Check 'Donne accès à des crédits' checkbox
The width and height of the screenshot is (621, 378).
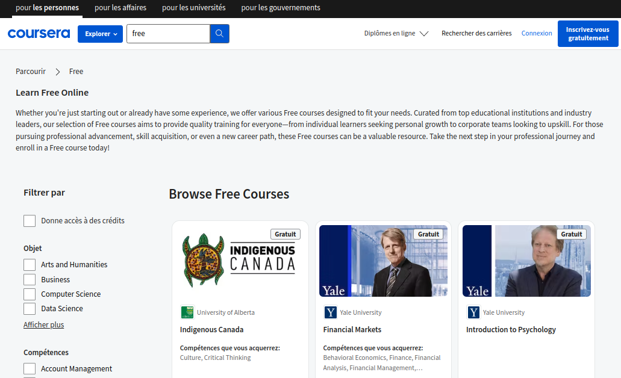[x=30, y=221]
